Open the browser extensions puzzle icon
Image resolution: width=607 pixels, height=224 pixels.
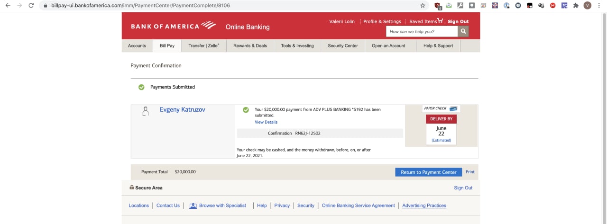[576, 6]
